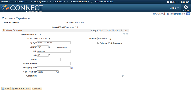Open the Main Menu
This screenshot has height=107, width=191.
pos(21,2)
